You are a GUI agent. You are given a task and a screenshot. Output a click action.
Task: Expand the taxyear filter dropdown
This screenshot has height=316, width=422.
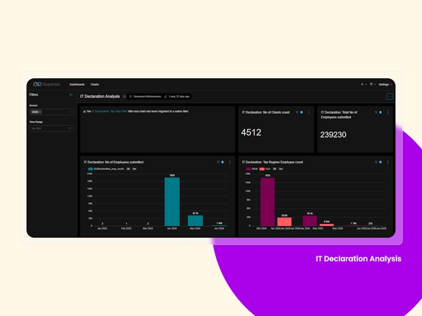point(70,112)
